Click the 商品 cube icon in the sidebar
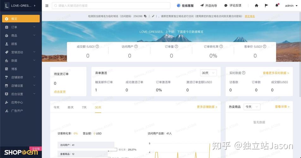Image resolution: width=301 pixels, height=158 pixels. coord(7,35)
